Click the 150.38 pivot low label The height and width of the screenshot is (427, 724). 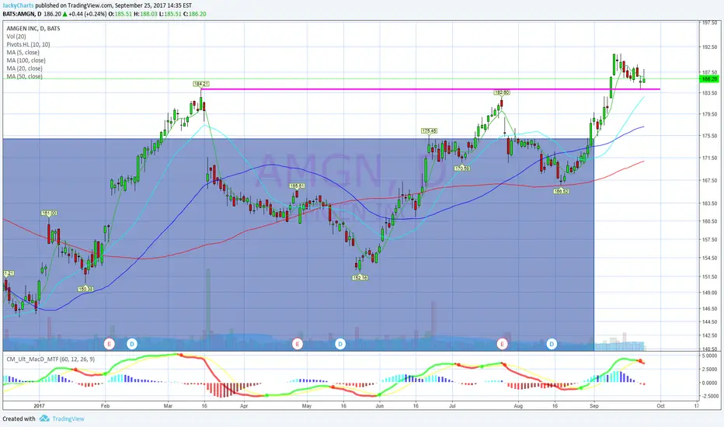85,289
